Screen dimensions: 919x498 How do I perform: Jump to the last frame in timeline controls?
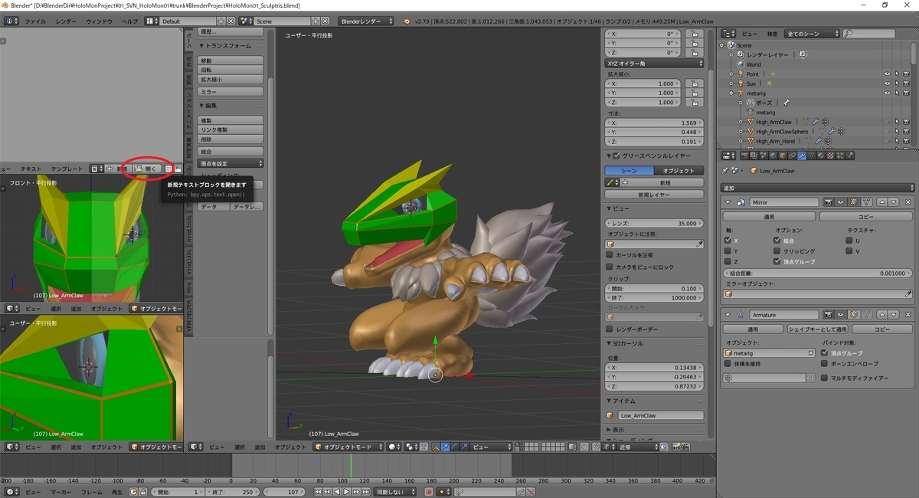point(366,492)
